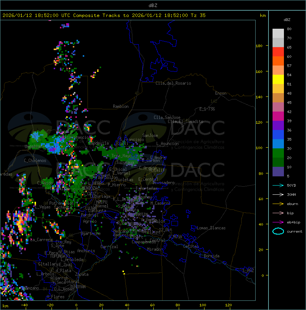
Task: Click the E_1-736 map label
Action: tap(207, 109)
